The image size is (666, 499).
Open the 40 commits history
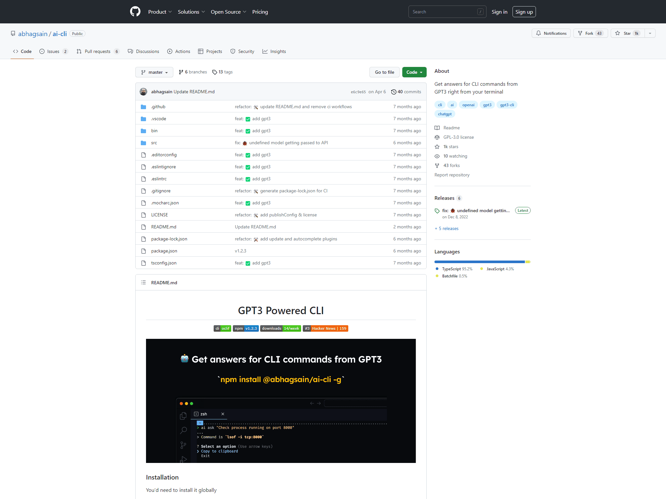[406, 92]
